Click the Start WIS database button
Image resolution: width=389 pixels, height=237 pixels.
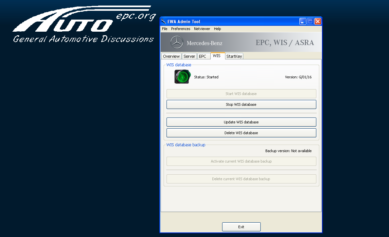[x=241, y=94]
